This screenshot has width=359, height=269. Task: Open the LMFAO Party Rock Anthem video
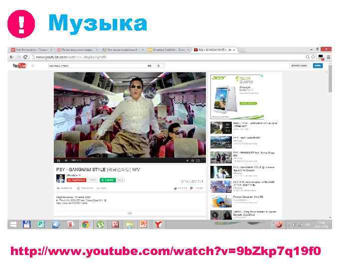pyautogui.click(x=244, y=215)
